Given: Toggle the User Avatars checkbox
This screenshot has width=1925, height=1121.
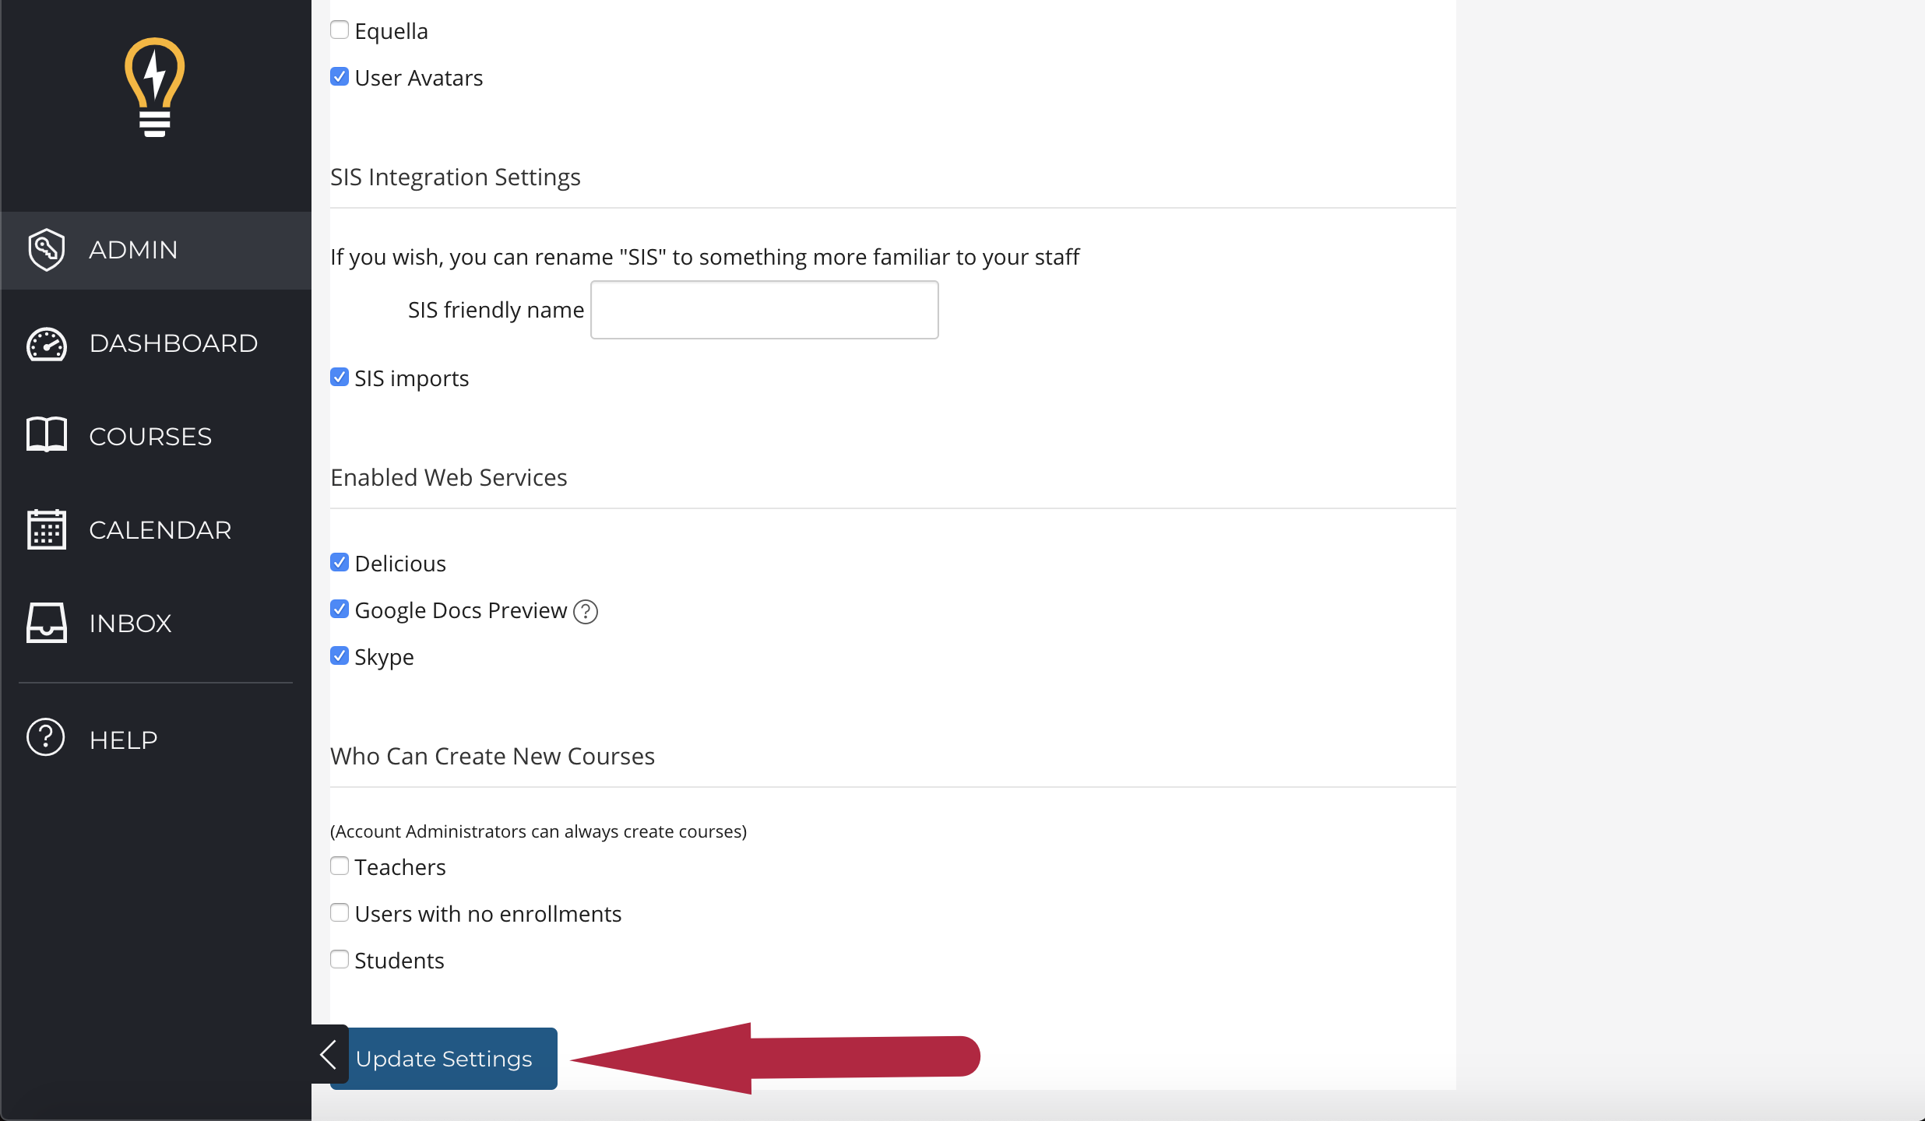Looking at the screenshot, I should (339, 76).
